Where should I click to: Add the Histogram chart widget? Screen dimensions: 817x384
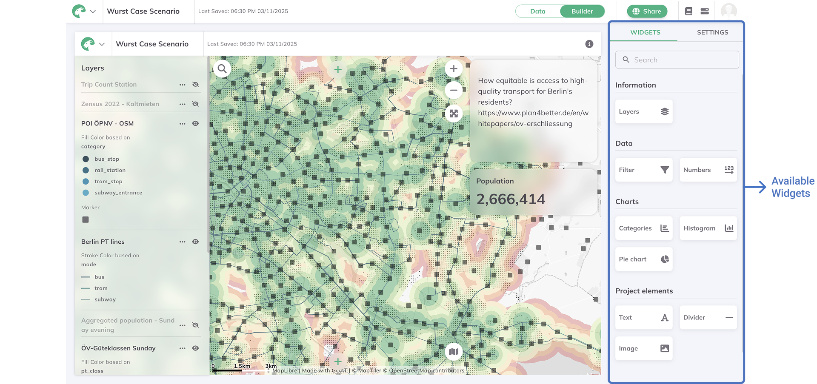[x=708, y=228]
